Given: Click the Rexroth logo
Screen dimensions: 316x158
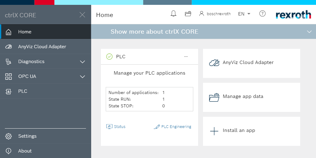Looking at the screenshot, I should pos(293,15).
